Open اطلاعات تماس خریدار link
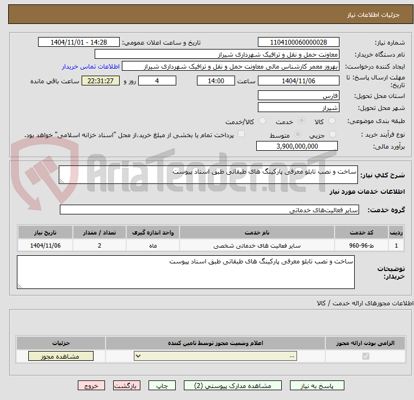The height and width of the screenshot is (400, 414). click(91, 66)
